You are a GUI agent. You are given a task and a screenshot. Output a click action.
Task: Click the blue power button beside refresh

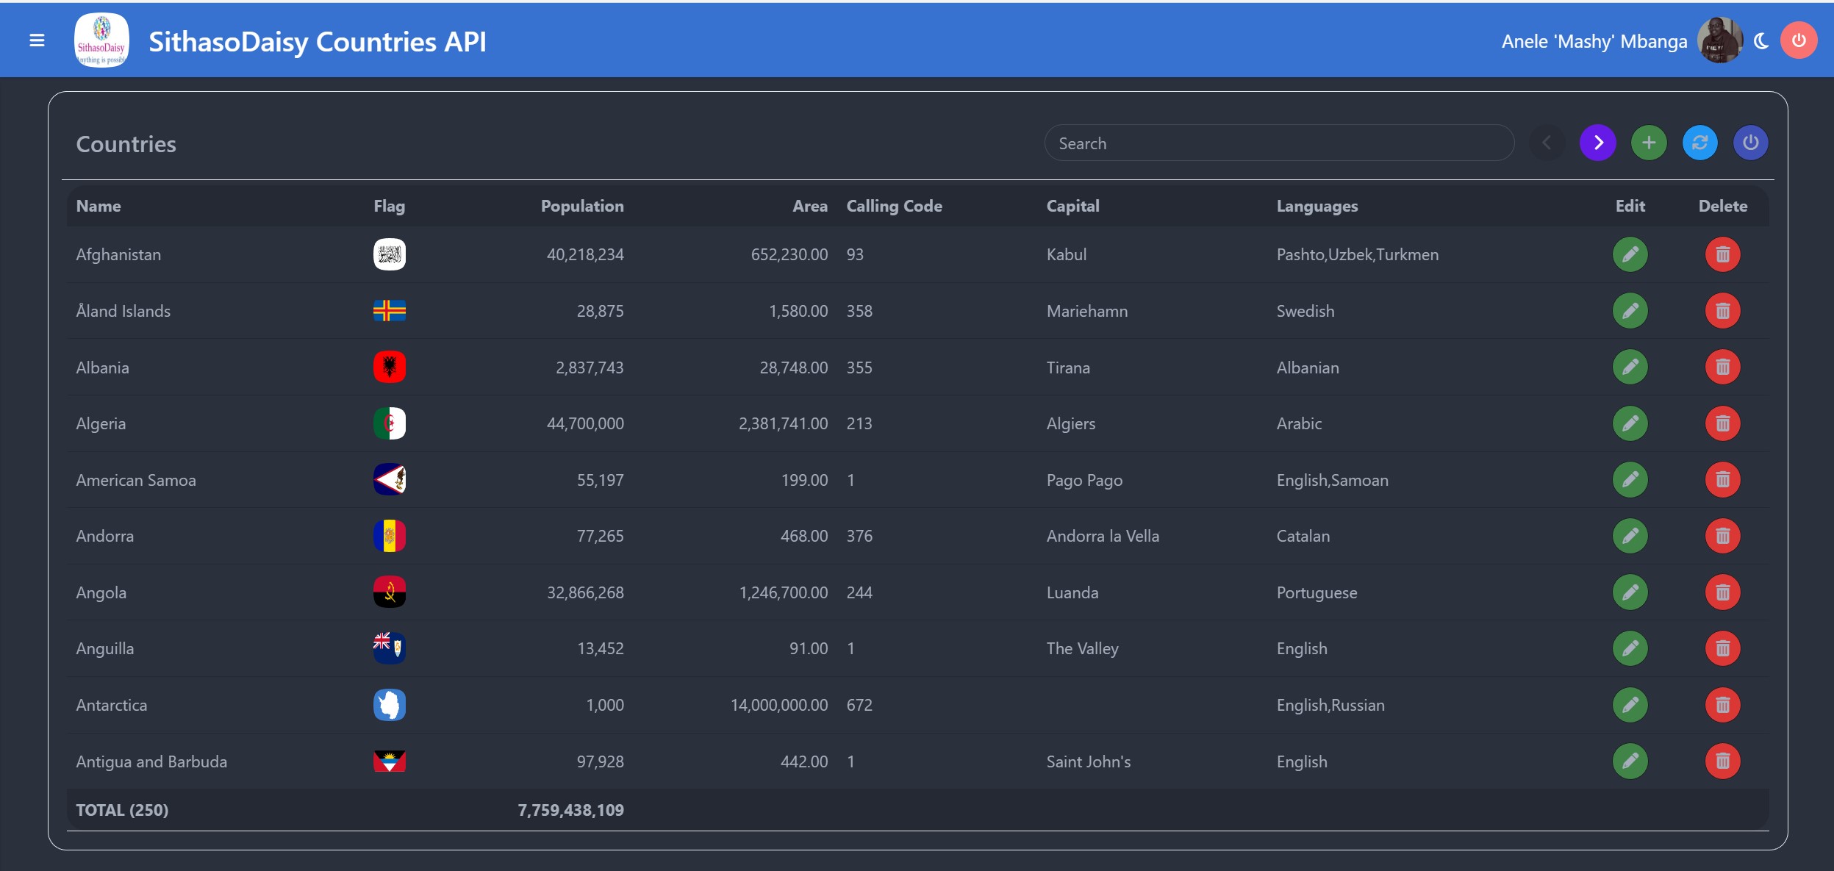tap(1750, 143)
